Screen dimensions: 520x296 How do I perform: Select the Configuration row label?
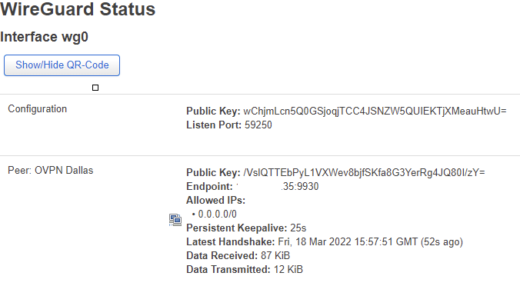point(38,108)
